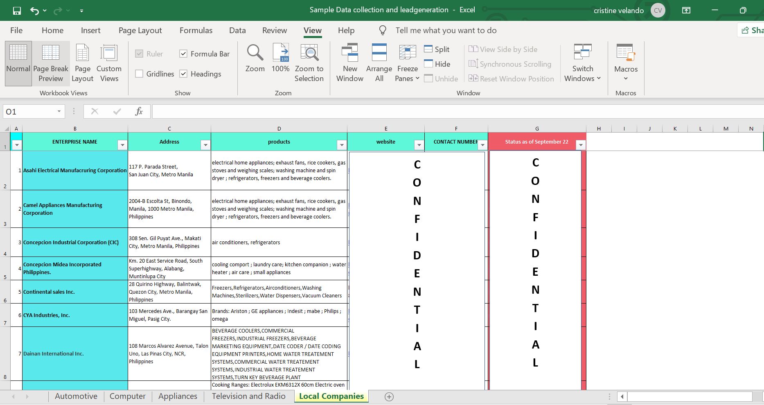Click the Insert Function fx icon
The width and height of the screenshot is (764, 405).
(x=139, y=112)
